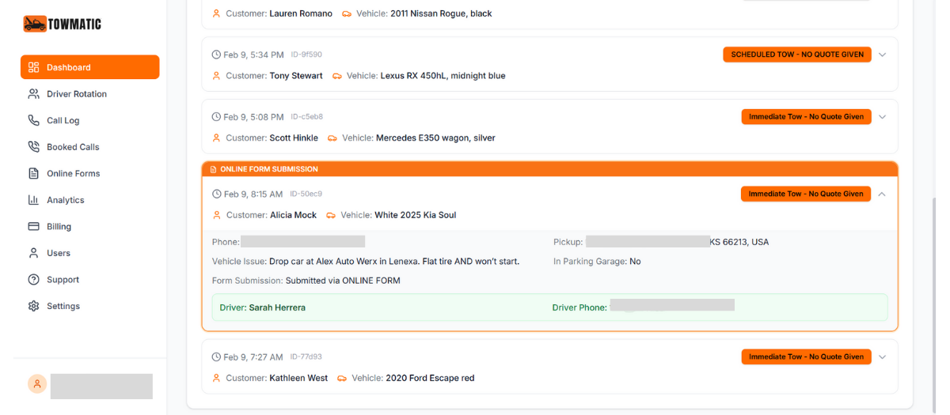Viewport: 950px width, 415px height.
Task: Open the Dashboard menu item
Action: click(x=89, y=67)
